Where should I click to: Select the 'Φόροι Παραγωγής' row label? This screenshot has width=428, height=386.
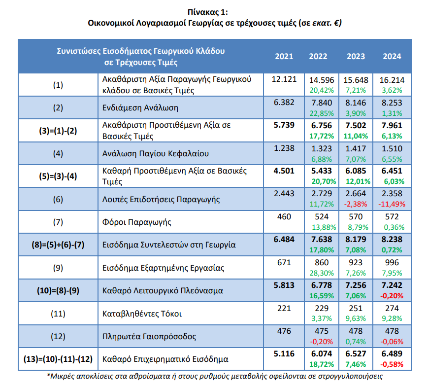point(136,222)
